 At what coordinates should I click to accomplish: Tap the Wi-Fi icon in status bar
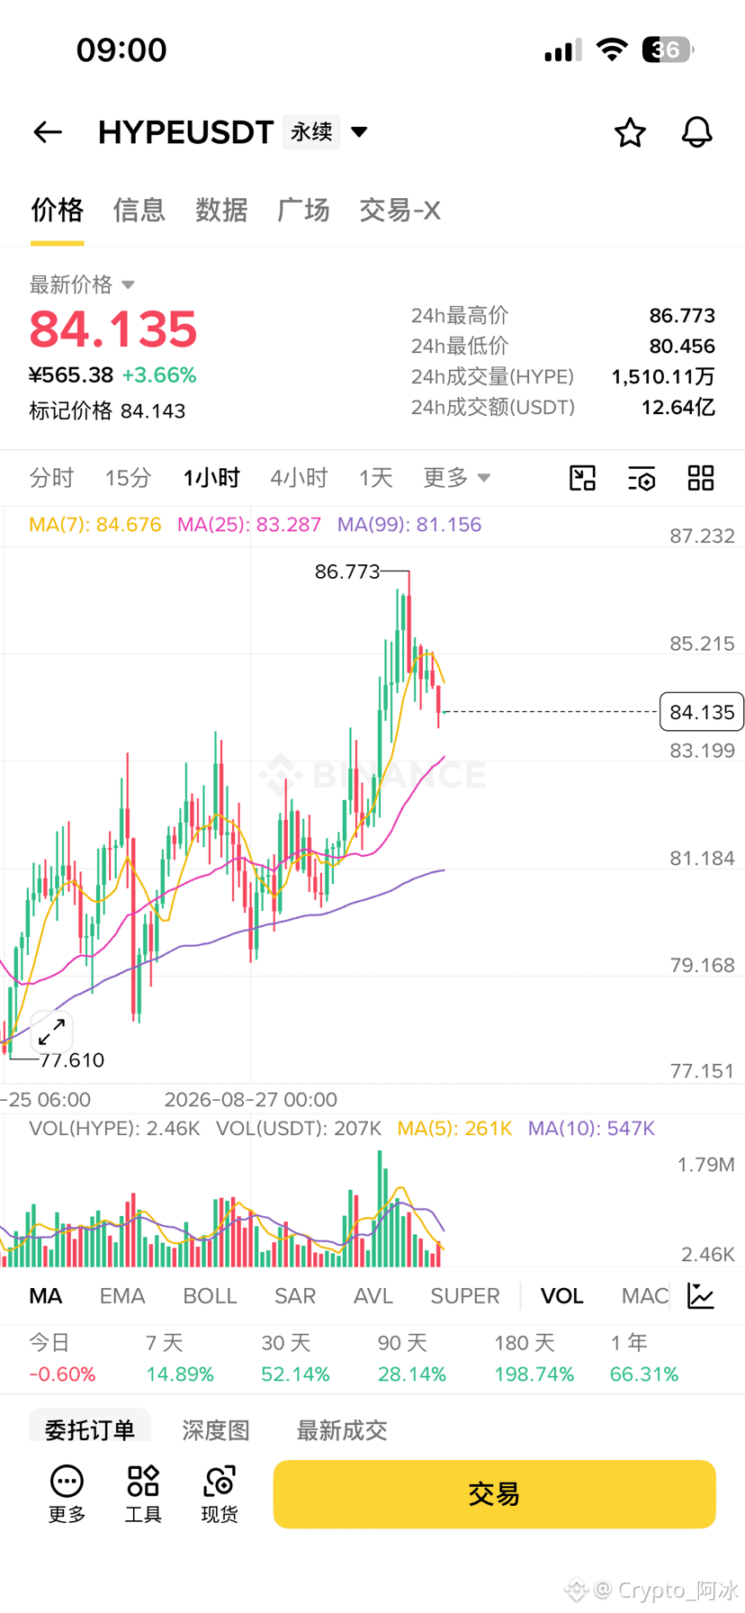[x=612, y=50]
